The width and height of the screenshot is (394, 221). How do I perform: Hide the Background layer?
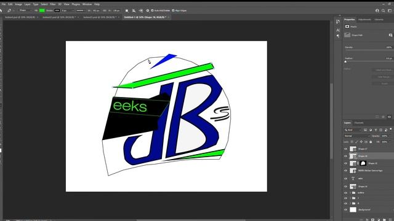[346, 210]
